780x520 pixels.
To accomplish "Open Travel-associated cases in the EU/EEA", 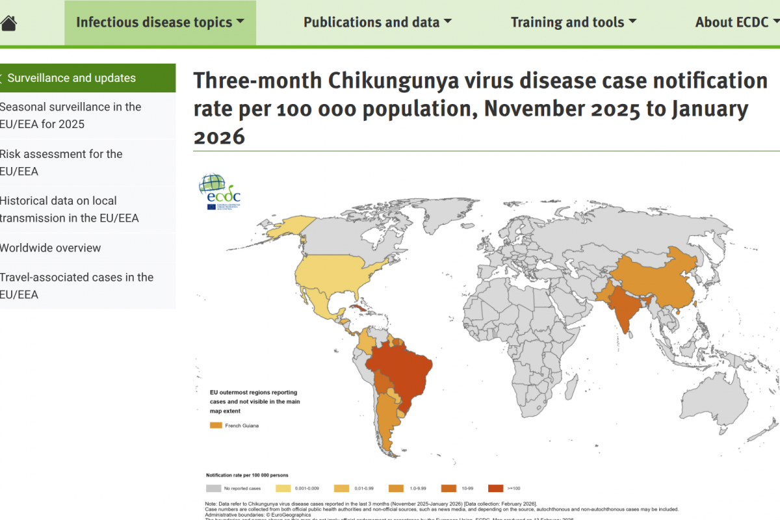I will coord(77,285).
